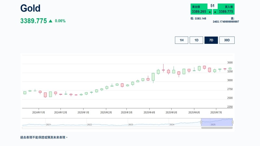
Task: Click the buy price 3389.775 box
Action: pos(224,9)
